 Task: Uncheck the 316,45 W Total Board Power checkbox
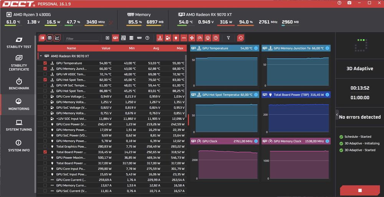coord(45,152)
